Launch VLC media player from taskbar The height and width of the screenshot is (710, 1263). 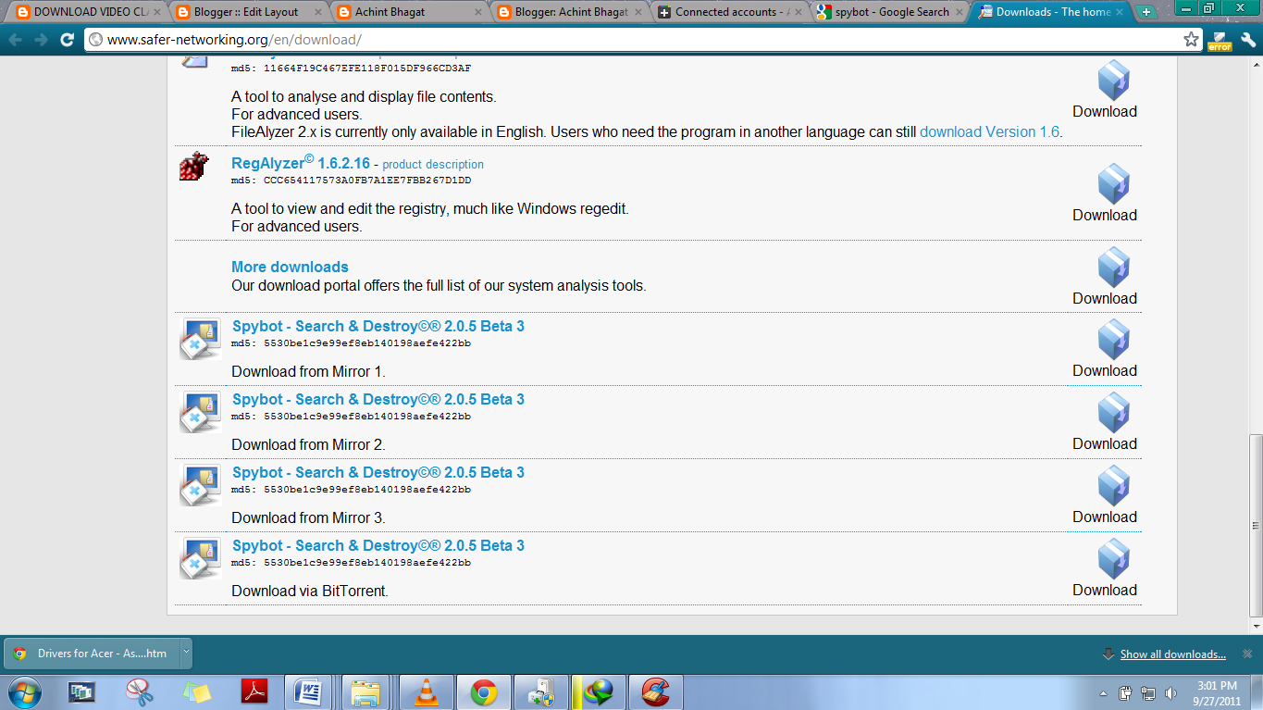427,691
